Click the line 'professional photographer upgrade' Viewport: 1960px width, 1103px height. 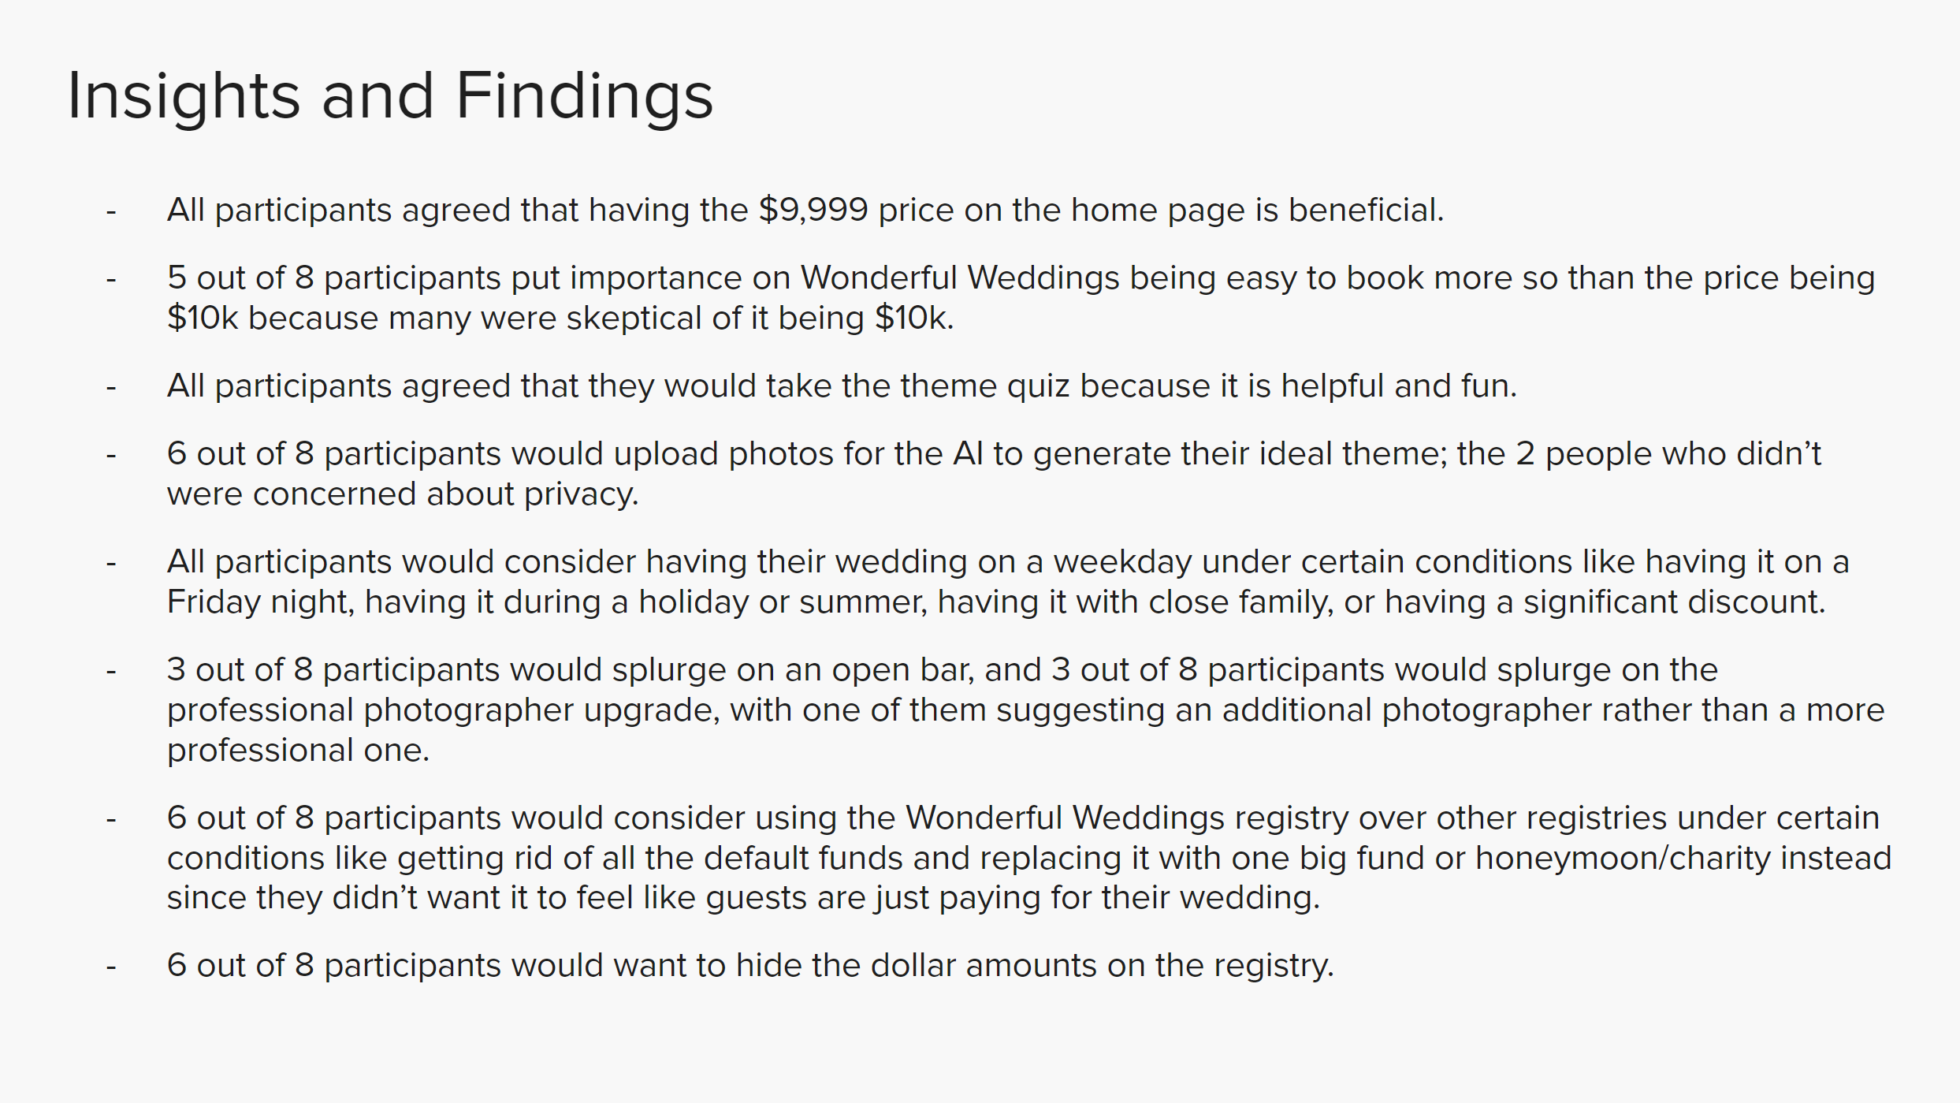click(1025, 710)
